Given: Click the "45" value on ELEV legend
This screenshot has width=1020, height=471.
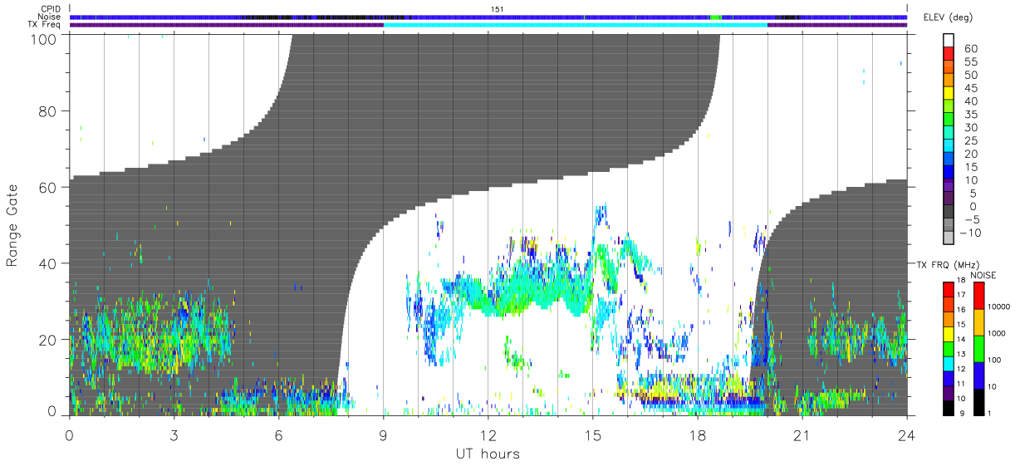Looking at the screenshot, I should 970,88.
